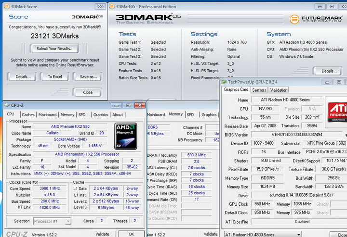Close the CPU-Z window
Screen dimensions: 347x237
coord(140,105)
